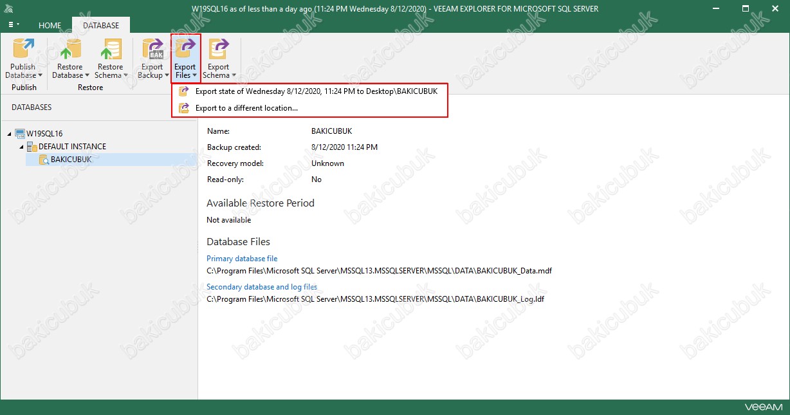Click the Restore Schema icon

[110, 50]
